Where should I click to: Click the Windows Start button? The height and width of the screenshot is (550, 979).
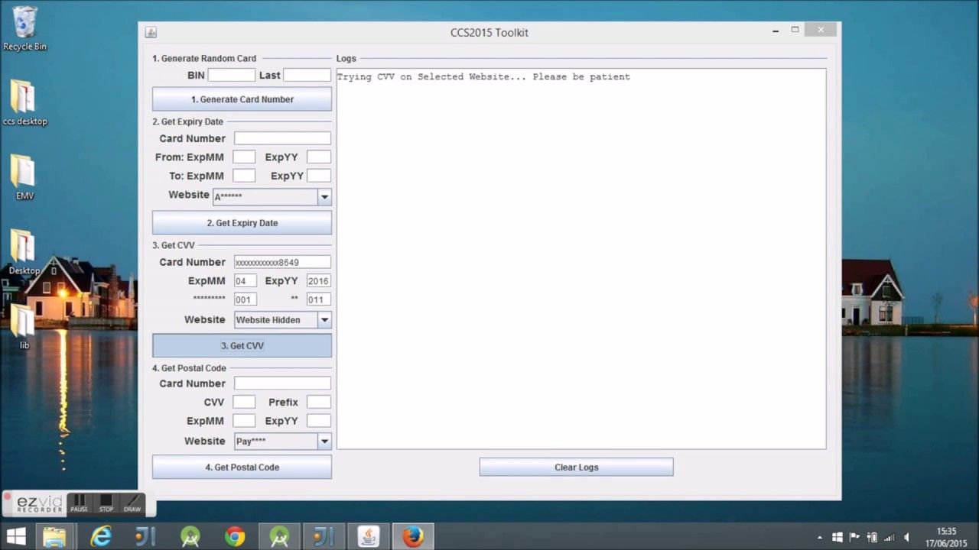(16, 536)
